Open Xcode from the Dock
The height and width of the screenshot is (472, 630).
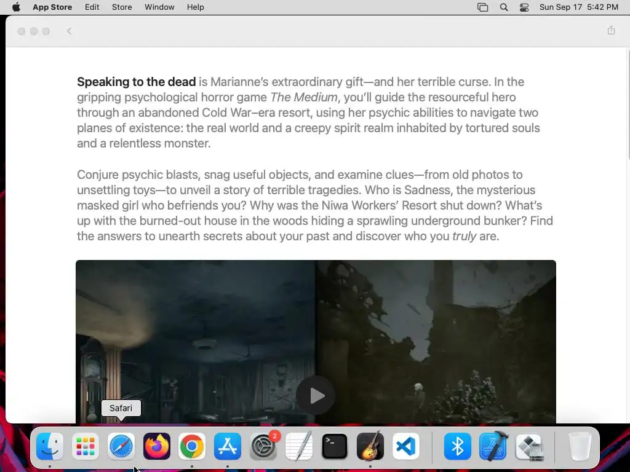(x=493, y=446)
